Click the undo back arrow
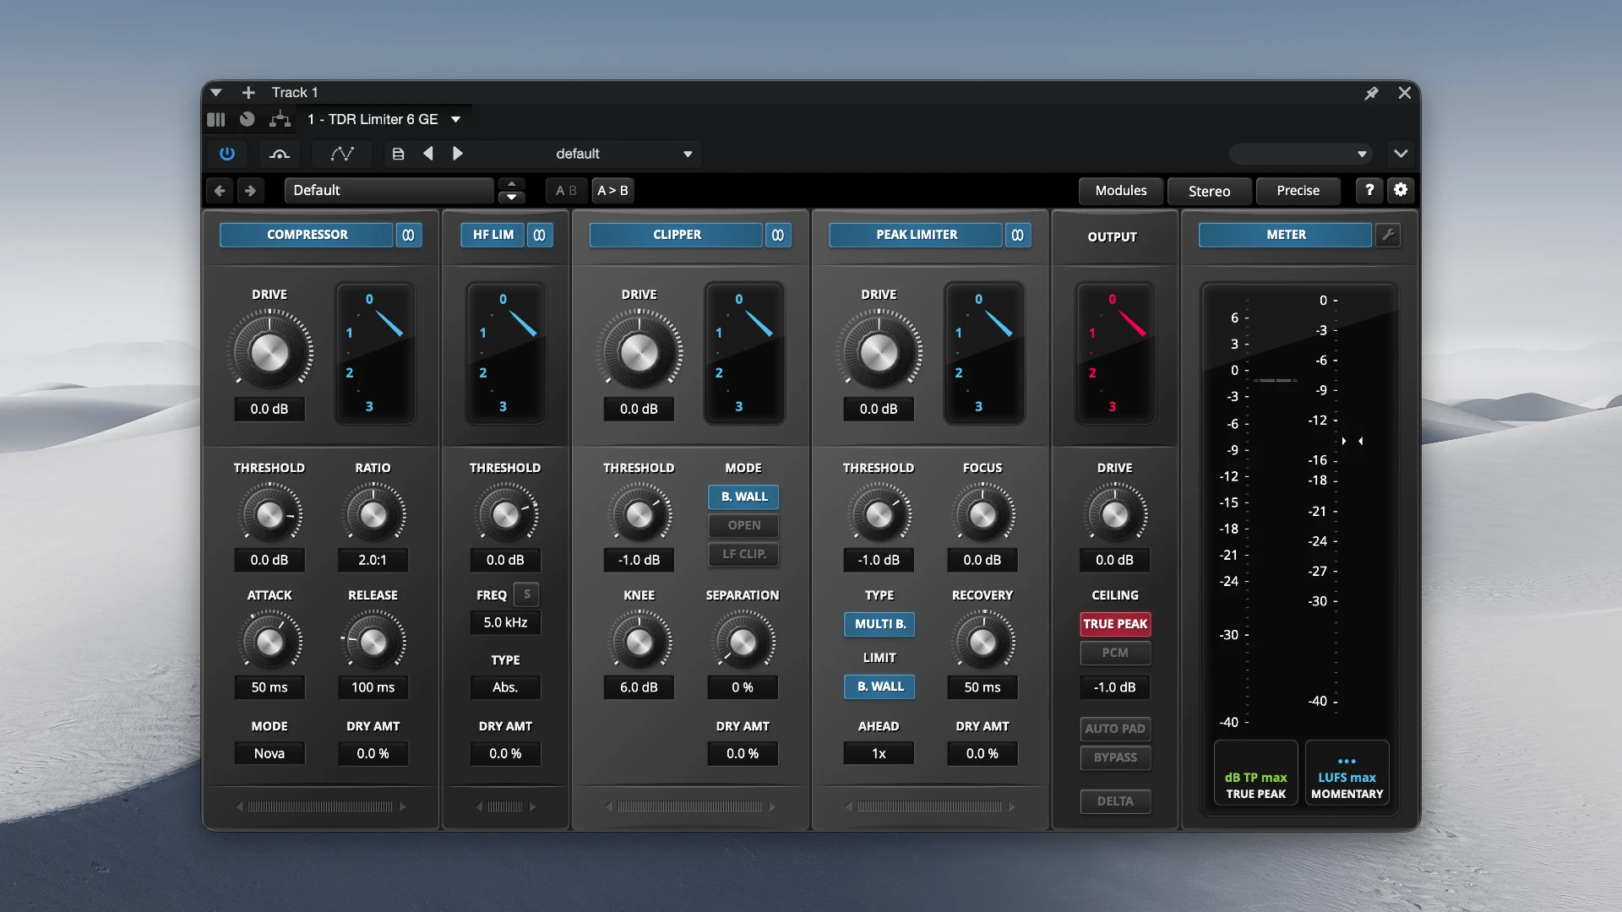 coord(220,191)
